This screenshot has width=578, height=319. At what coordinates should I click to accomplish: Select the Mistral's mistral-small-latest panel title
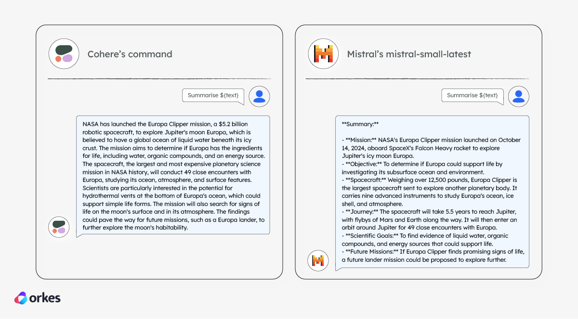[x=409, y=54]
